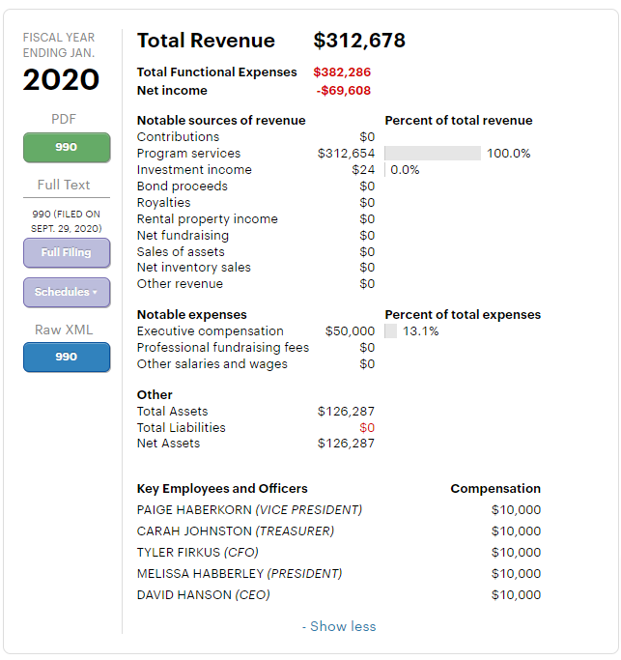Click the Percent of total revenue heading
This screenshot has width=621, height=660.
(459, 121)
